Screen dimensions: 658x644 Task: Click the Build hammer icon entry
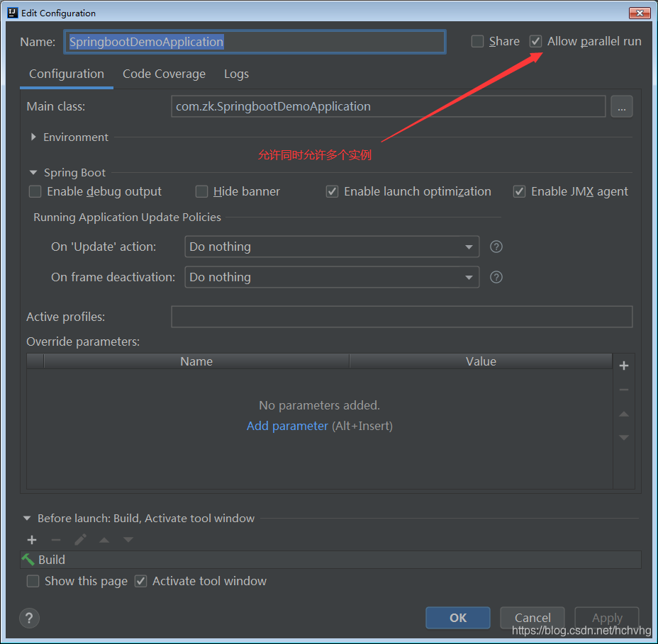tap(28, 560)
